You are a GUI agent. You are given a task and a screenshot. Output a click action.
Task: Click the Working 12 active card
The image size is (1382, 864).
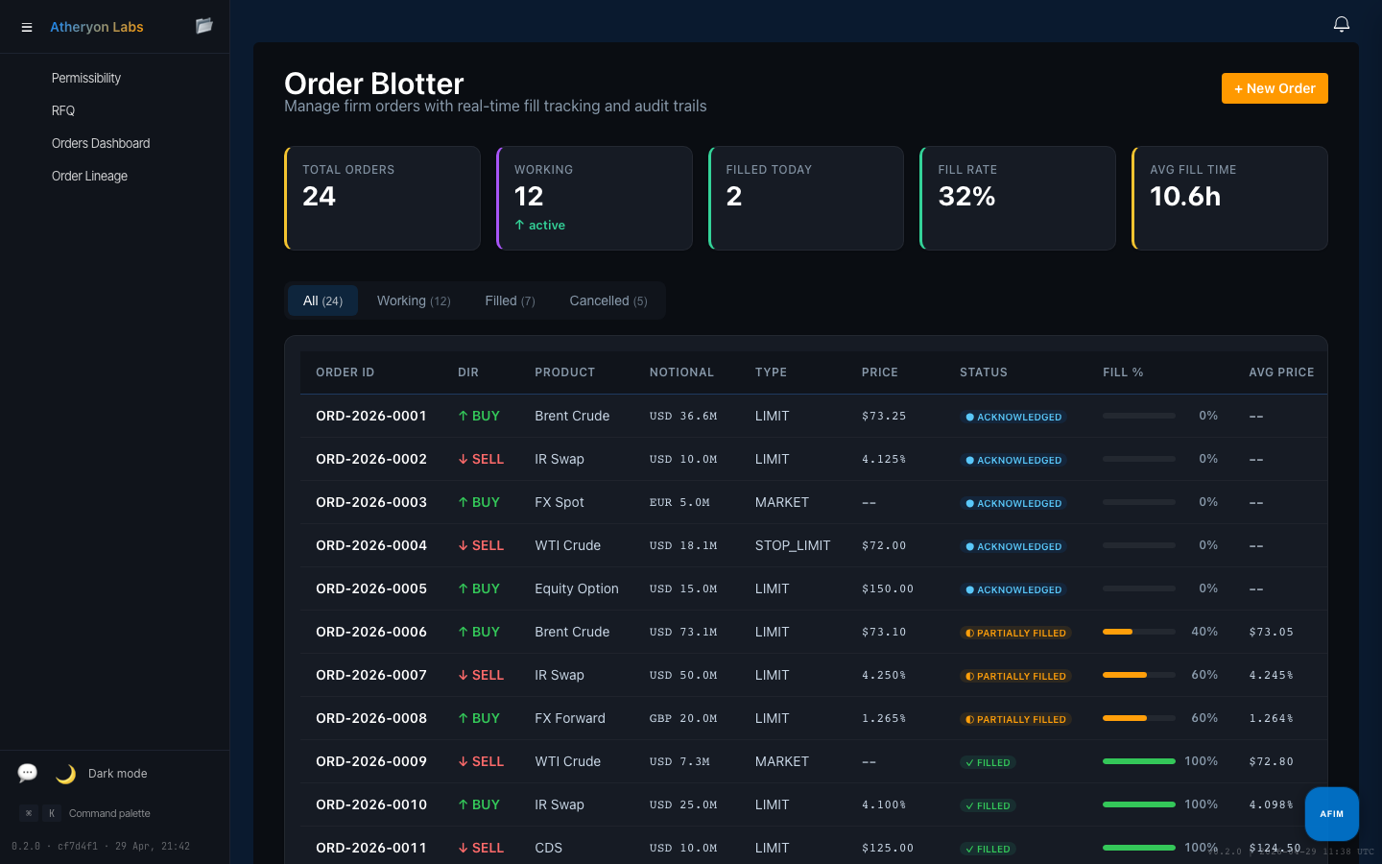coord(594,198)
